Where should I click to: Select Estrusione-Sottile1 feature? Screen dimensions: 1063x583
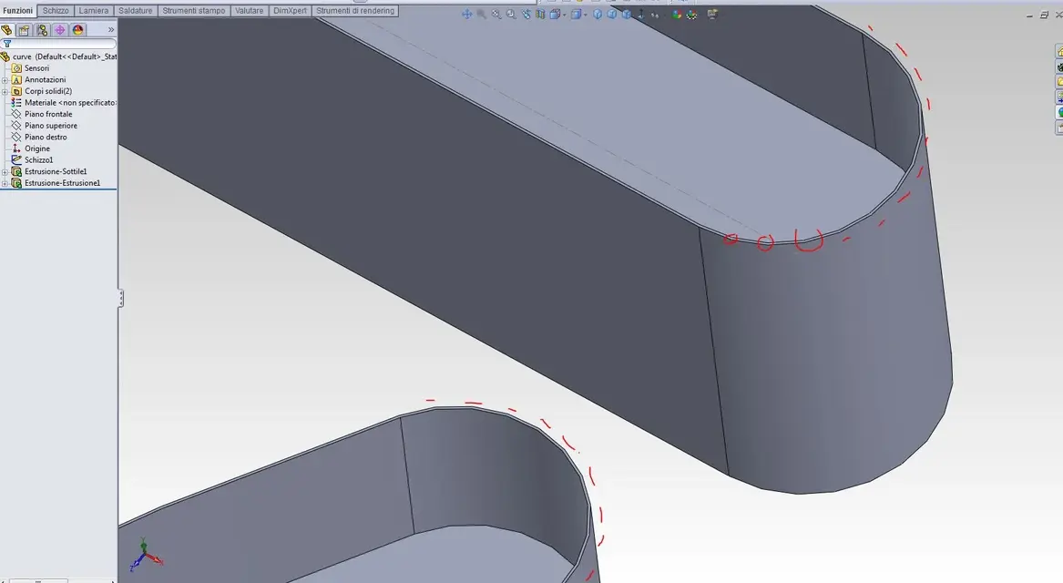pos(56,172)
